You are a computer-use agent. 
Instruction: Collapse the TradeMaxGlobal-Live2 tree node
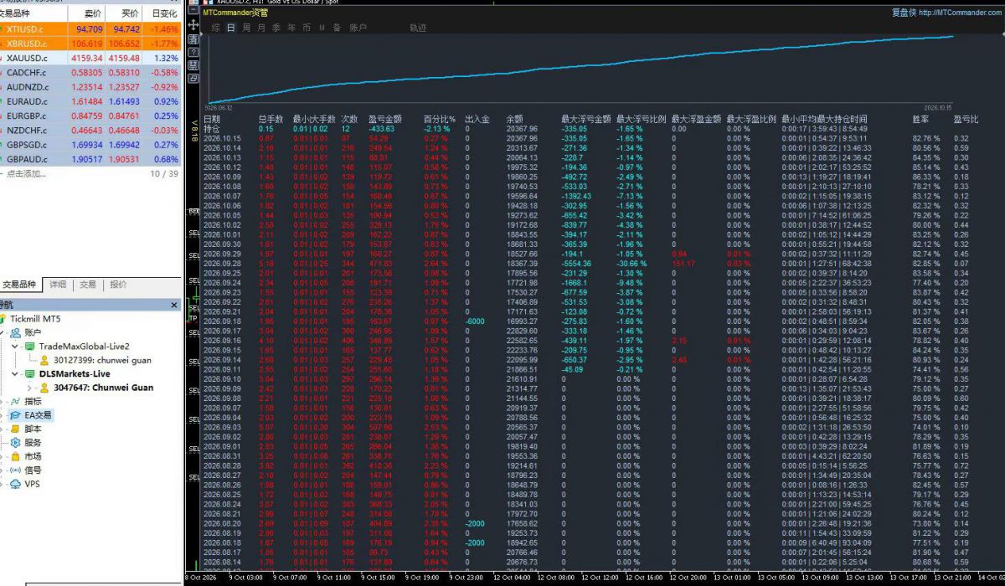click(x=16, y=347)
